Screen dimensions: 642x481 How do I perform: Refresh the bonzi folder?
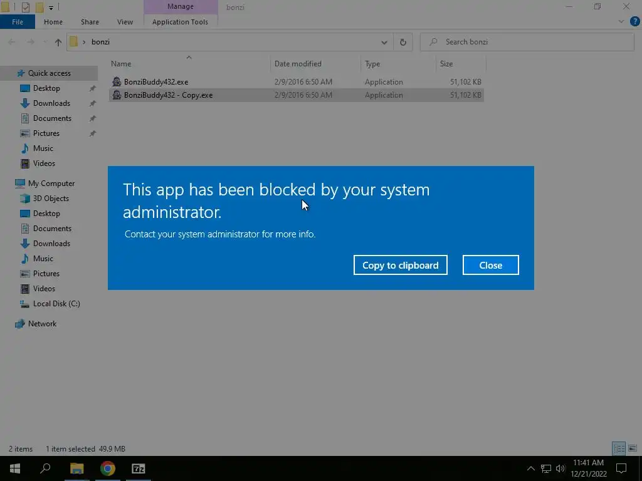point(403,42)
